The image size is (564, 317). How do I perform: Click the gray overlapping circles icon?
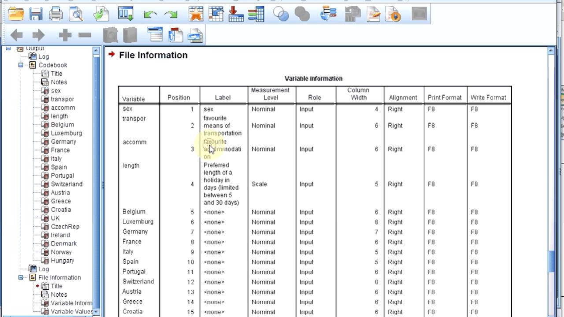click(x=302, y=14)
